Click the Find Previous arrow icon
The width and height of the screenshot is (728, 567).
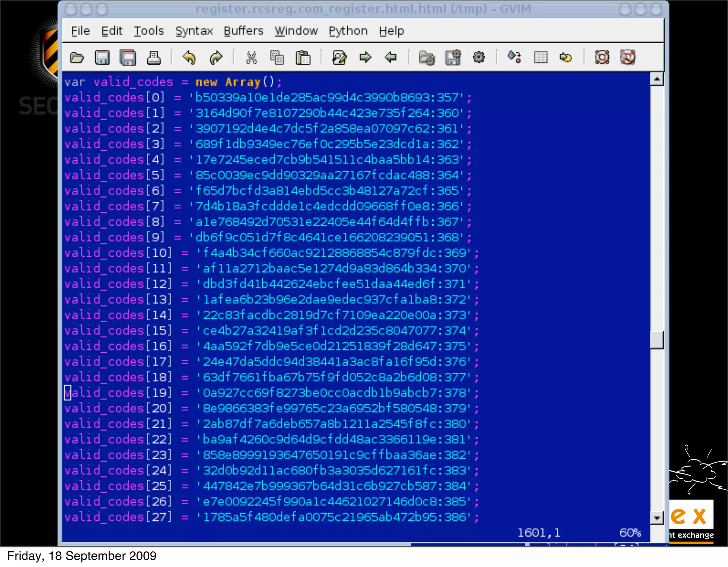pyautogui.click(x=391, y=58)
